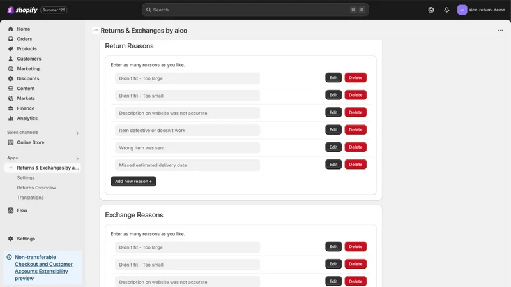Click the Markets globe icon

[x=10, y=98]
